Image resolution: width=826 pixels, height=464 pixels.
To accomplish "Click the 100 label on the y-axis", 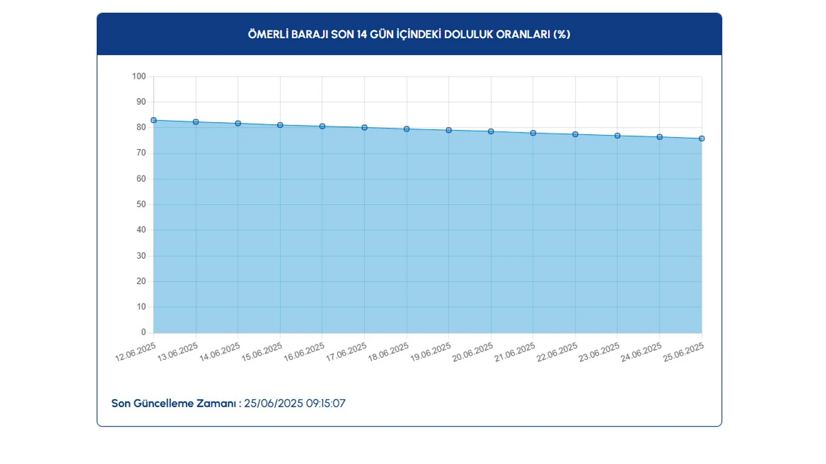I will pyautogui.click(x=139, y=76).
